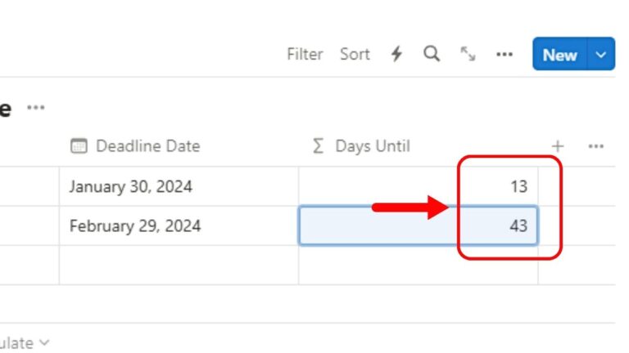Open the column options three-dot icon
The height and width of the screenshot is (353, 629).
click(x=595, y=146)
